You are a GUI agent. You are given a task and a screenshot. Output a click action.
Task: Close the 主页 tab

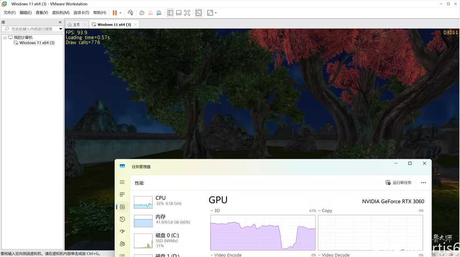tap(85, 25)
